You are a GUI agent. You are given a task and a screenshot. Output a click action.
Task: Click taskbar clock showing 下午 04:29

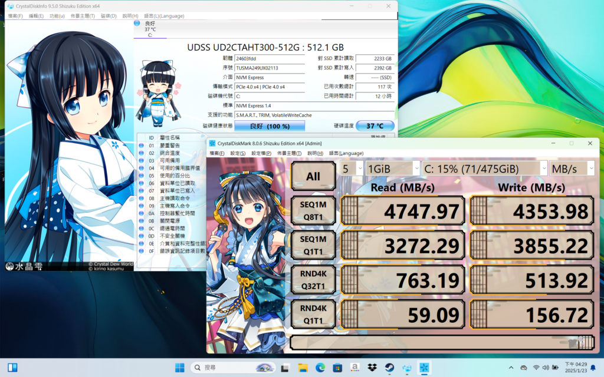[576, 368]
